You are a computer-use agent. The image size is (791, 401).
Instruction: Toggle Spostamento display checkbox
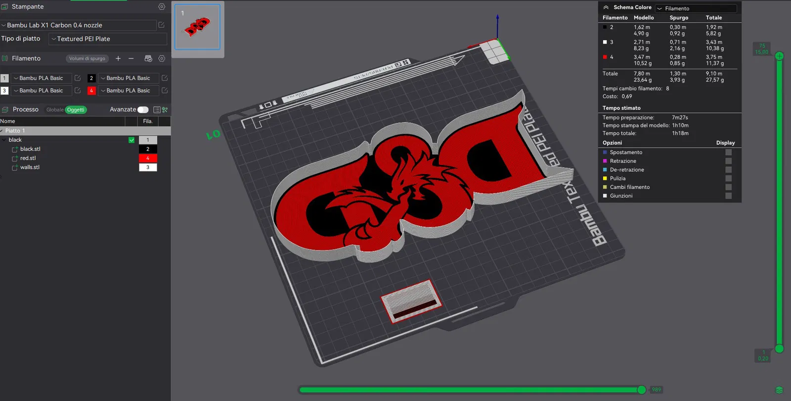point(728,153)
